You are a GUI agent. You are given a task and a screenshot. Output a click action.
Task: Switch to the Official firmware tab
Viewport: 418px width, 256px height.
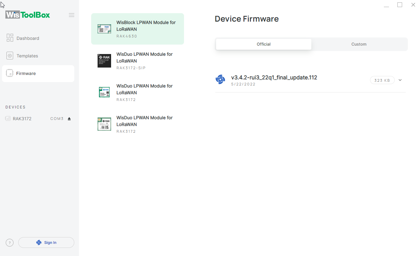[x=264, y=44]
